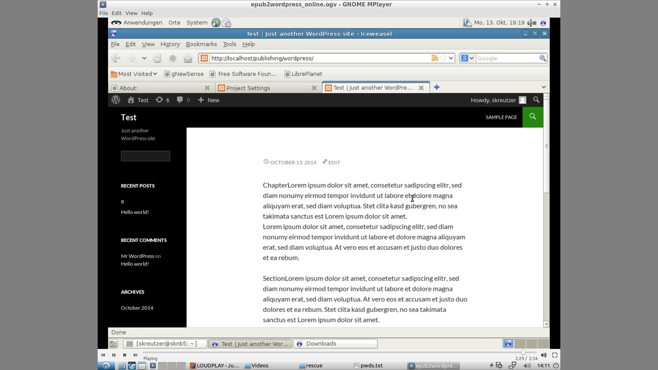The height and width of the screenshot is (370, 658).
Task: Open the WordPress logo menu in admin bar
Action: pos(116,100)
